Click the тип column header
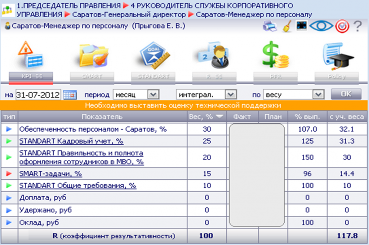 9,117
